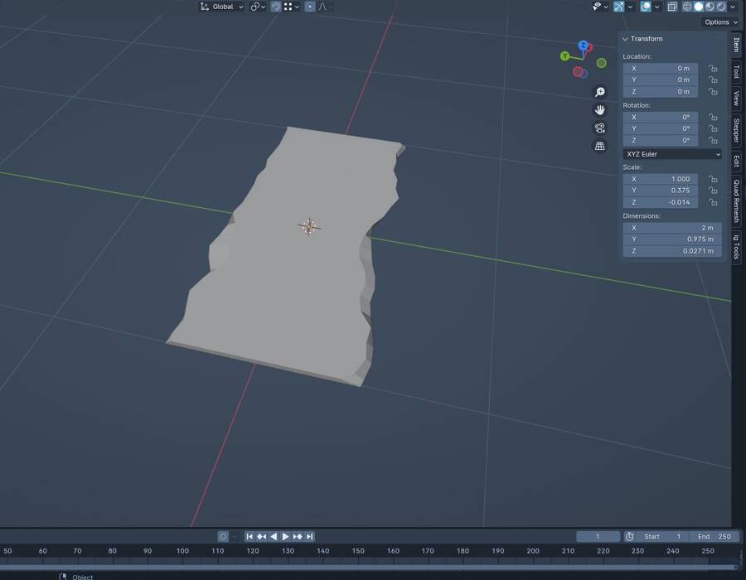
Task: Switch perspective/orthographic with the grid icon
Action: (600, 146)
